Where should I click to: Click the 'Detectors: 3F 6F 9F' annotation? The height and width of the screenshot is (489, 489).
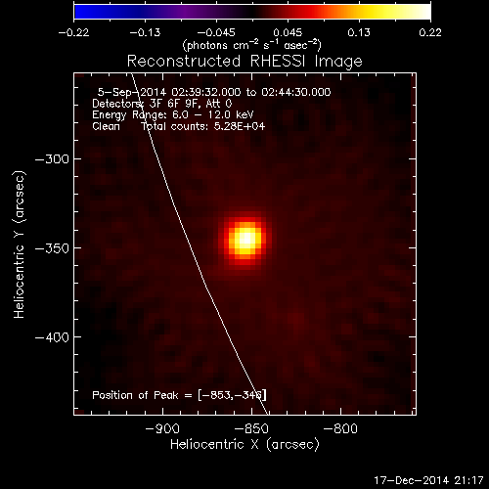click(x=146, y=104)
